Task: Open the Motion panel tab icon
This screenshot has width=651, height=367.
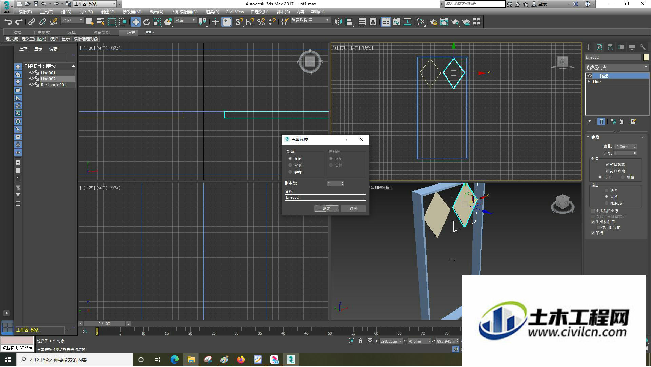Action: pyautogui.click(x=621, y=47)
